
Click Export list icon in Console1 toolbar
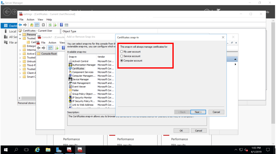pos(57,48)
